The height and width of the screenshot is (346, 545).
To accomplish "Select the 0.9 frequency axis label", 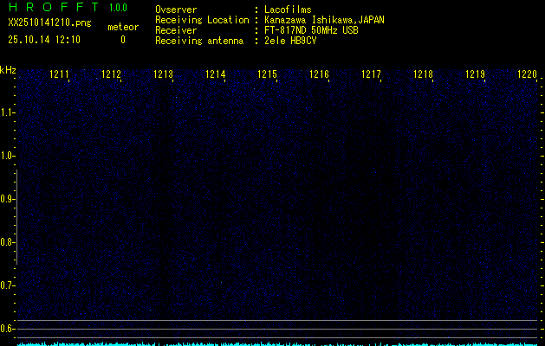I will coord(8,199).
